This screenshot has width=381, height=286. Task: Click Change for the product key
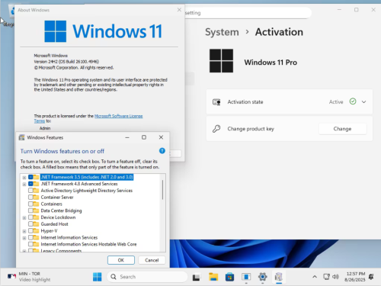click(x=342, y=129)
